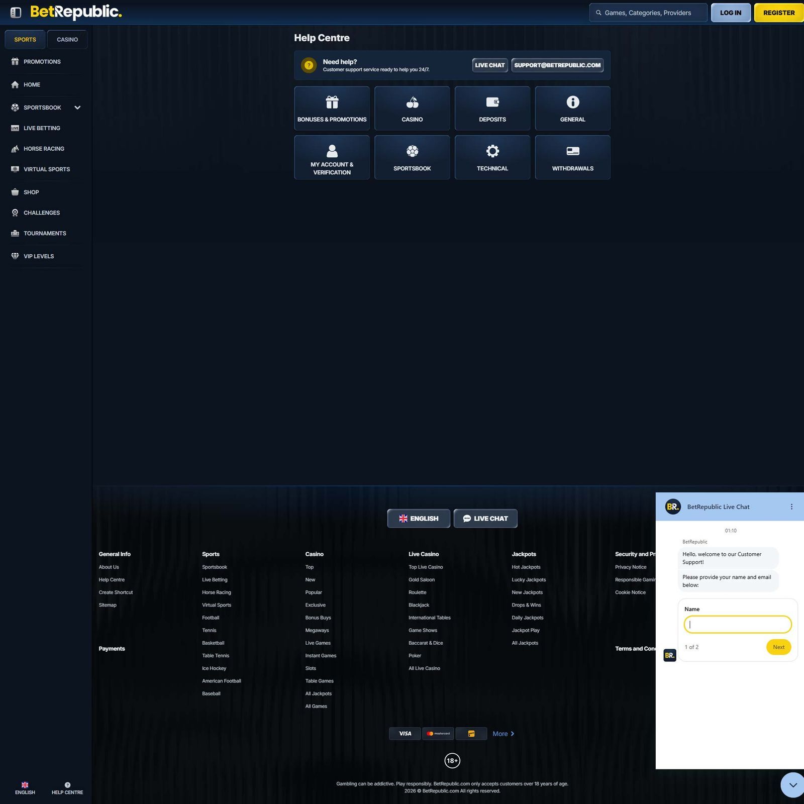Open My Account & Verification category
Image resolution: width=804 pixels, height=804 pixels.
332,157
